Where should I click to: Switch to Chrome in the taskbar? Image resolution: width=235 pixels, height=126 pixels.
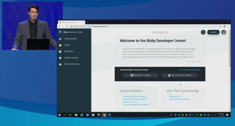pos(104,115)
